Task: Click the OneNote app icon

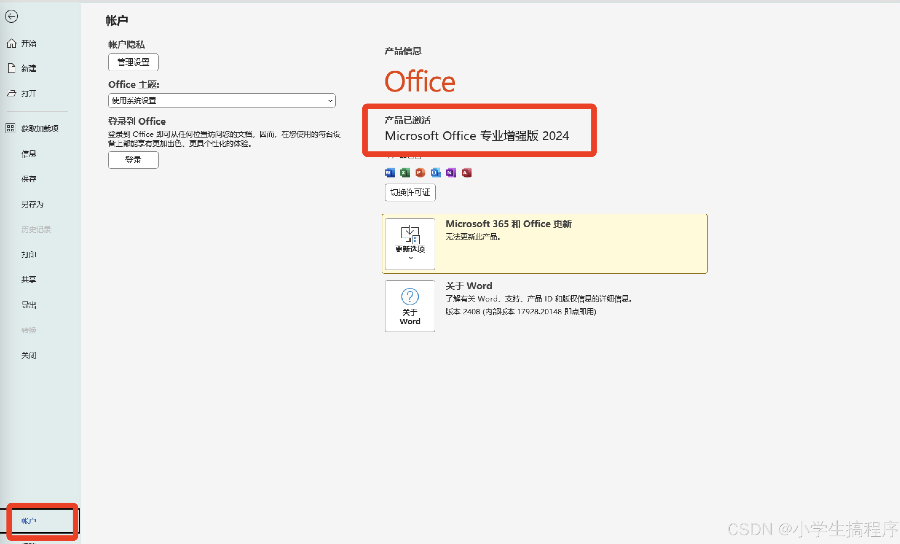Action: tap(451, 173)
